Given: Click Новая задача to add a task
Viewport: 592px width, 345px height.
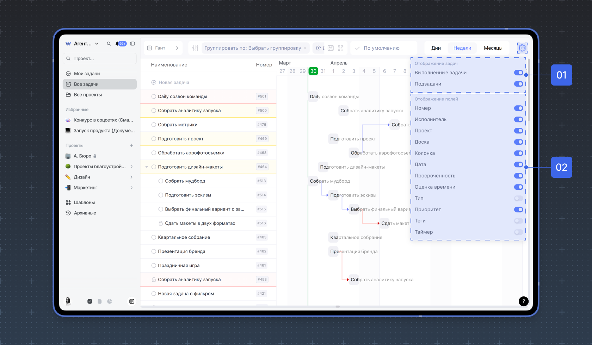Looking at the screenshot, I should coord(173,82).
